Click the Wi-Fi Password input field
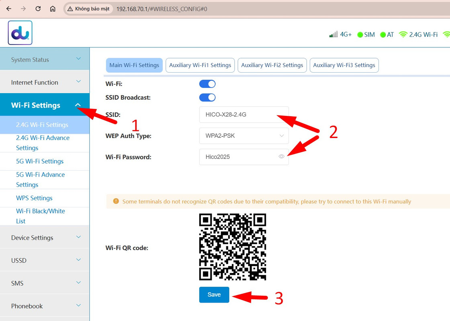 [x=244, y=157]
